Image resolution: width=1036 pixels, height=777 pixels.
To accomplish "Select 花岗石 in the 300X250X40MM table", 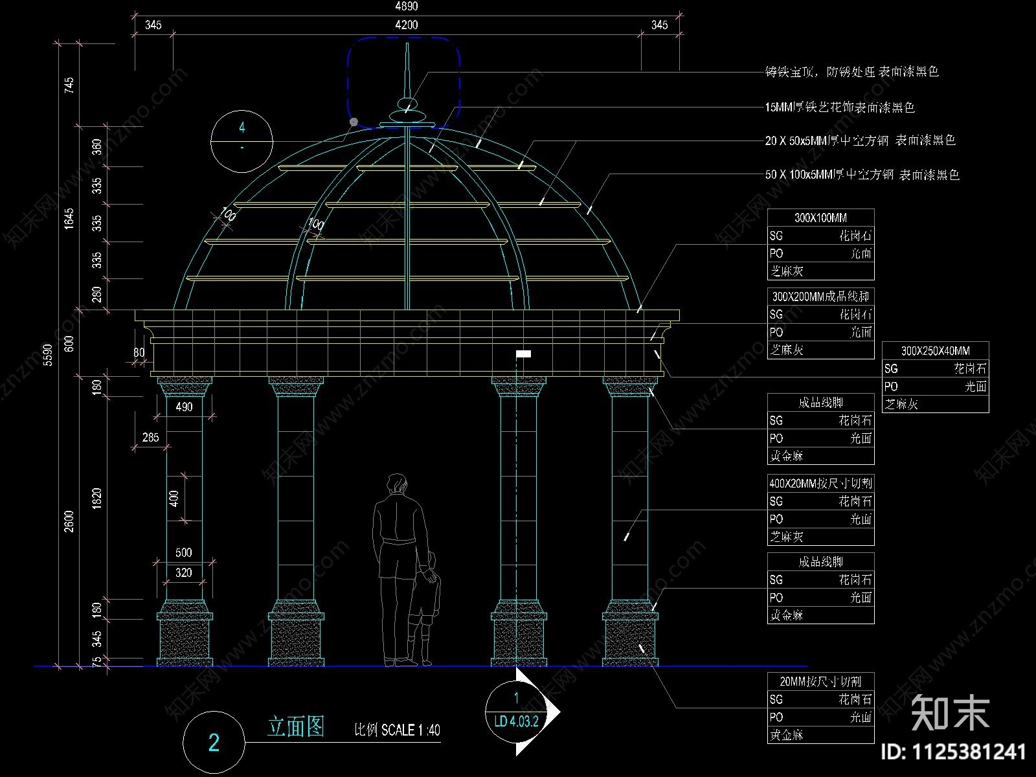I will point(971,369).
